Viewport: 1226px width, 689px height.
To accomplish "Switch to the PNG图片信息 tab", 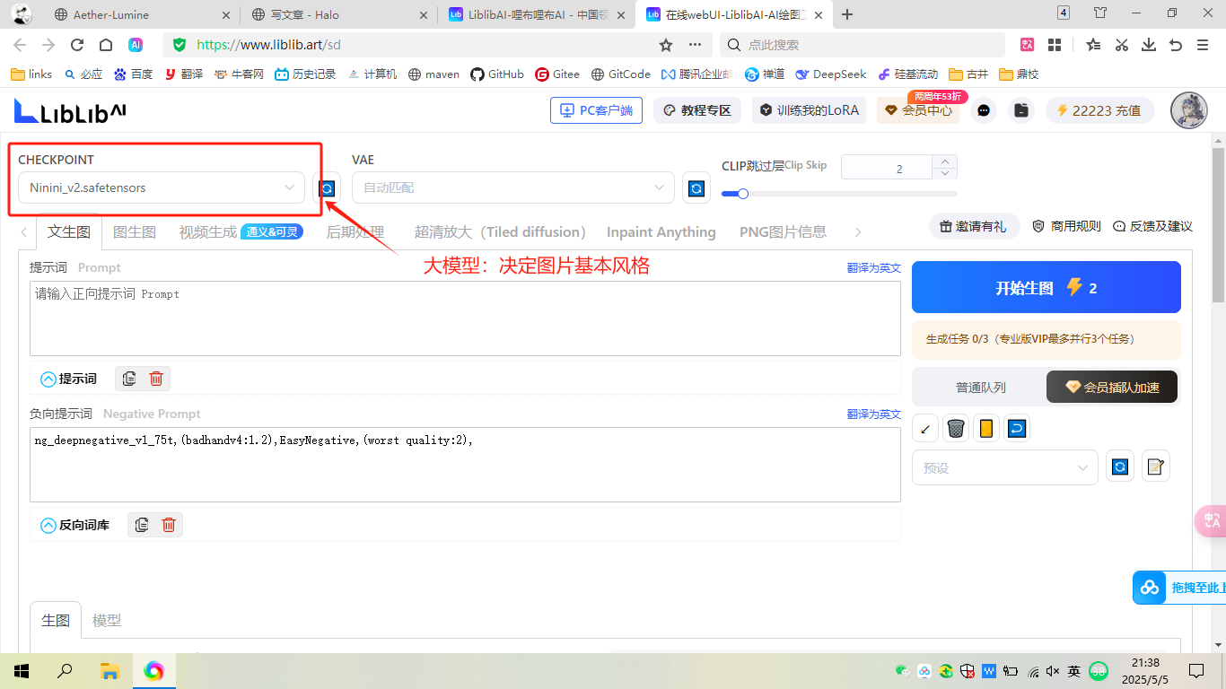I will (783, 231).
